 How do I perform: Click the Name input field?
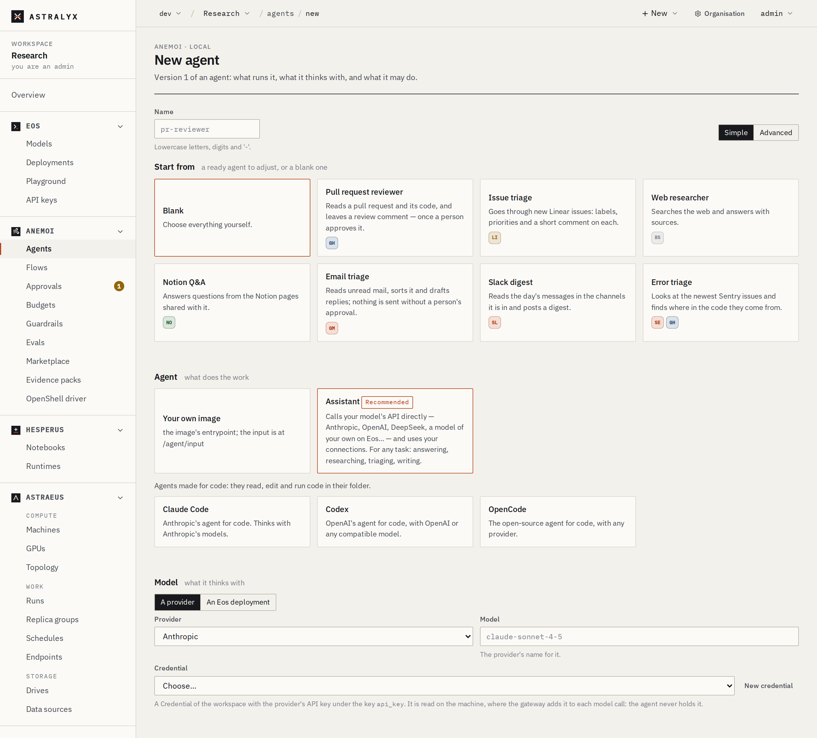[207, 129]
